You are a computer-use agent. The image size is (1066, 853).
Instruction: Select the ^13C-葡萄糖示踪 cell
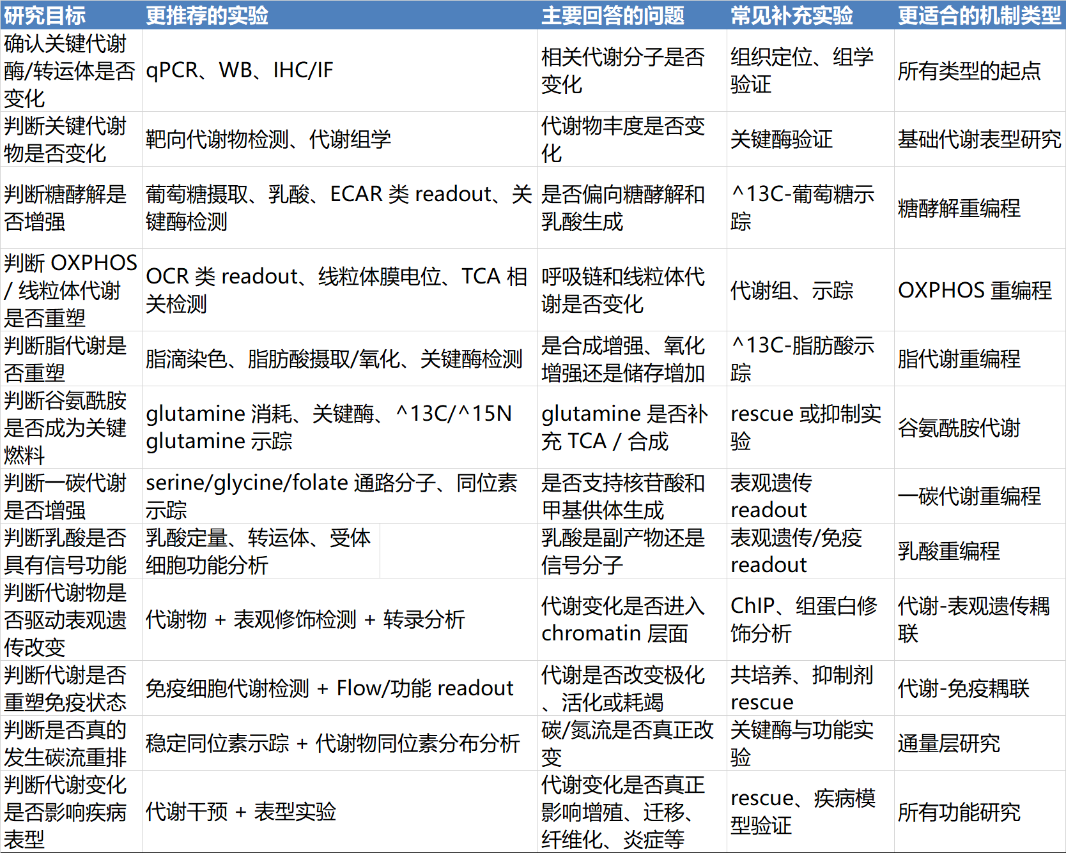(803, 208)
